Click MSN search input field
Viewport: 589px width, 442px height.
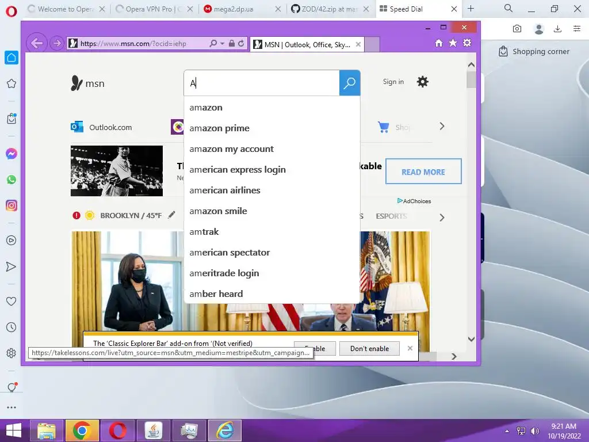pos(262,83)
